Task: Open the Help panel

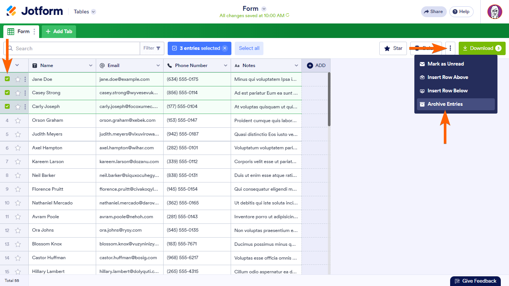Action: click(x=461, y=12)
